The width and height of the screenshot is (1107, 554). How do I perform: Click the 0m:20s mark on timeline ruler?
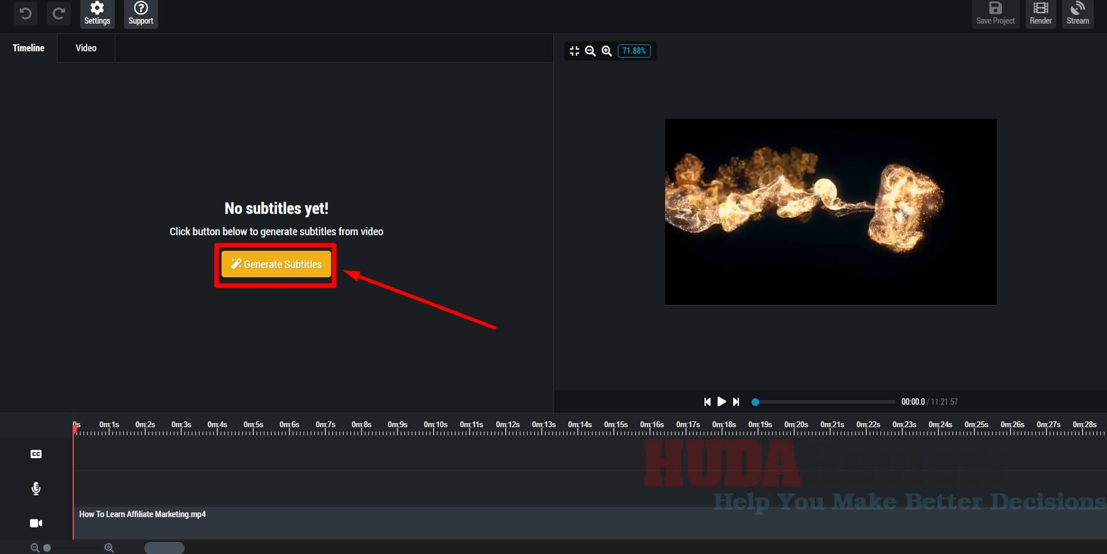click(x=796, y=425)
